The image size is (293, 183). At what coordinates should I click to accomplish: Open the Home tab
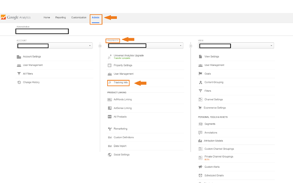(x=47, y=18)
